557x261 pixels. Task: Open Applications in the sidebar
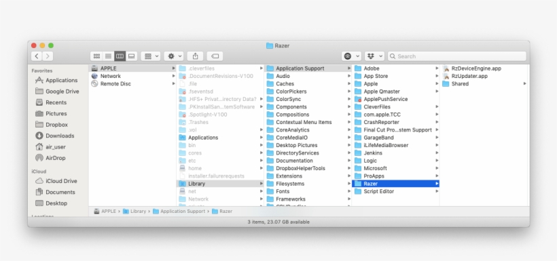click(56, 80)
